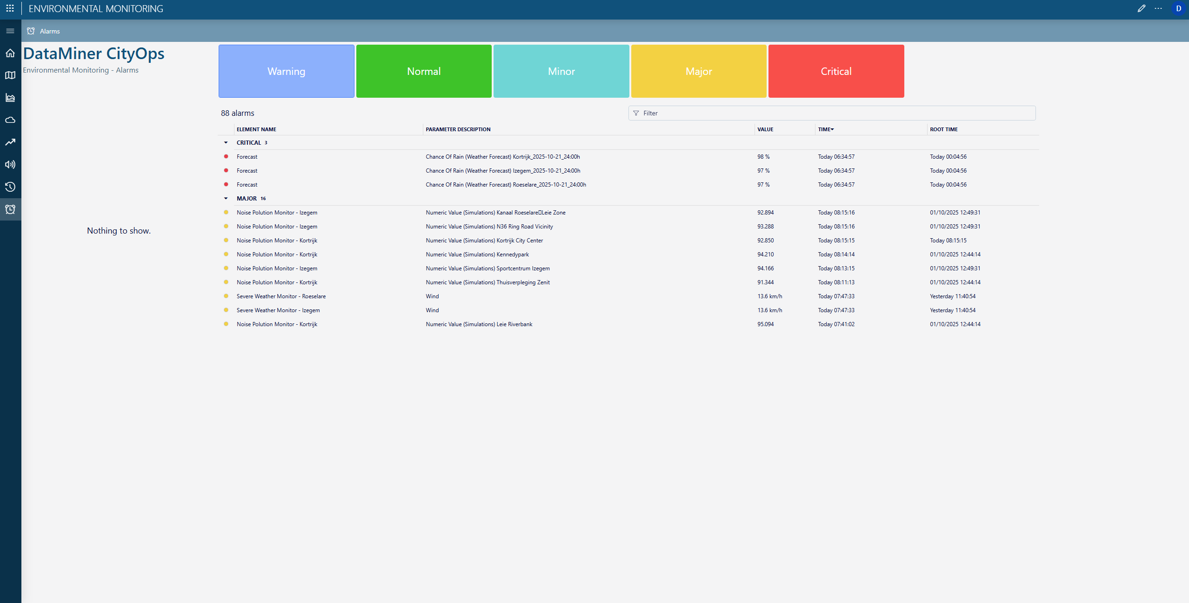Image resolution: width=1189 pixels, height=603 pixels.
Task: Click the alarm Filter input field
Action: tap(832, 113)
